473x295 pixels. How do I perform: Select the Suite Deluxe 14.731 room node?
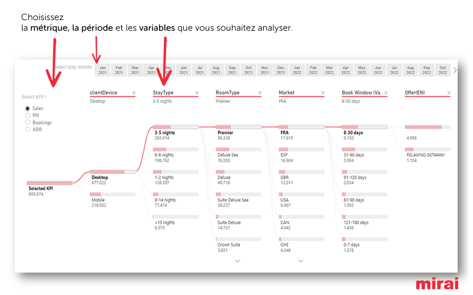click(x=239, y=217)
